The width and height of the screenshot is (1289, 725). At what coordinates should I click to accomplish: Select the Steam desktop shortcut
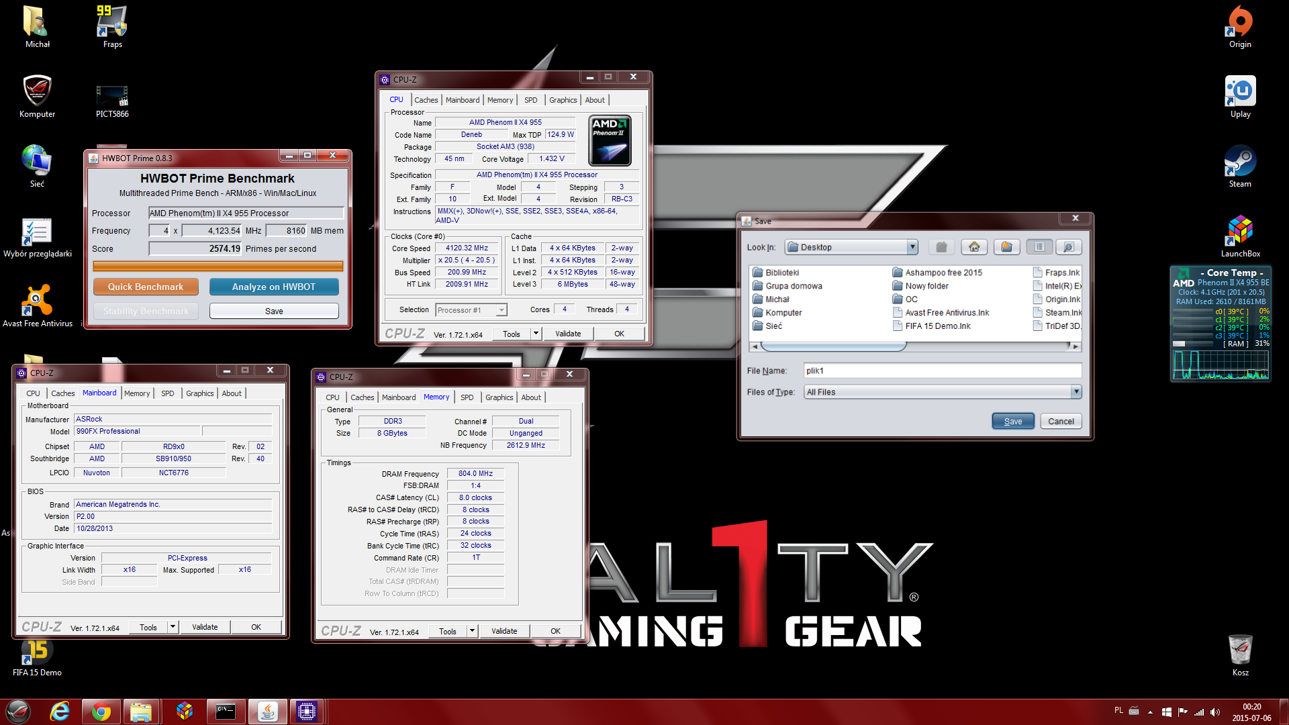(1240, 167)
